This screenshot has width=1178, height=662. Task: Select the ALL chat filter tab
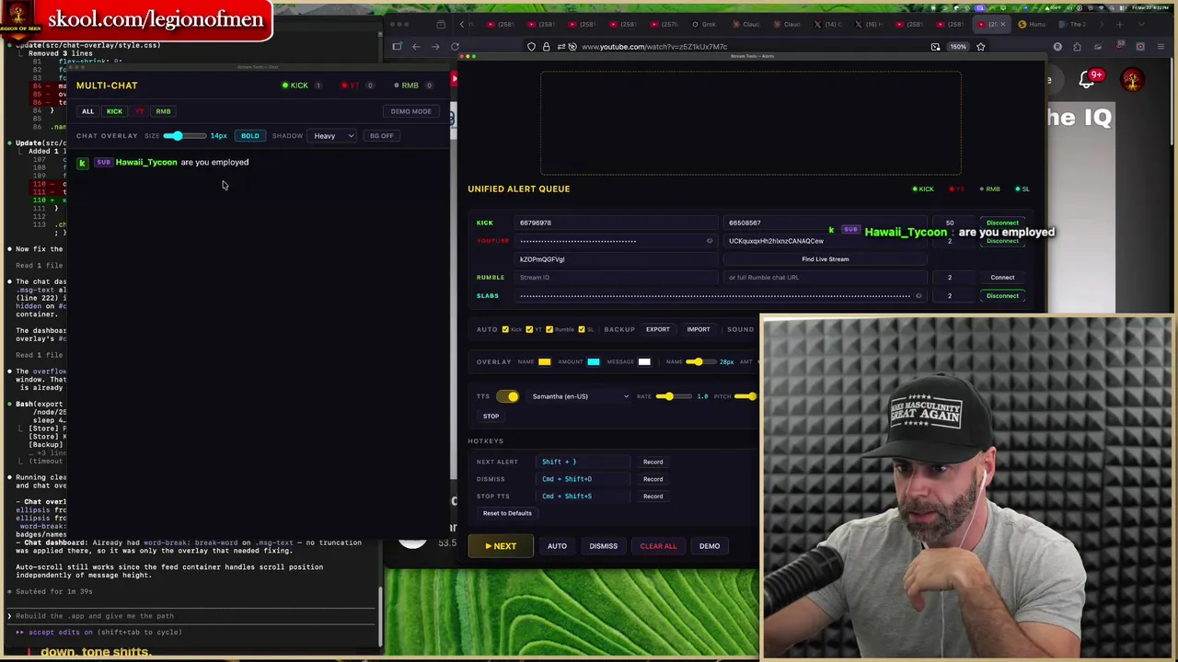click(x=87, y=111)
